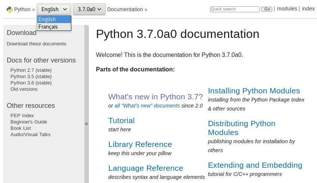Open the Book List link

pyautogui.click(x=21, y=128)
